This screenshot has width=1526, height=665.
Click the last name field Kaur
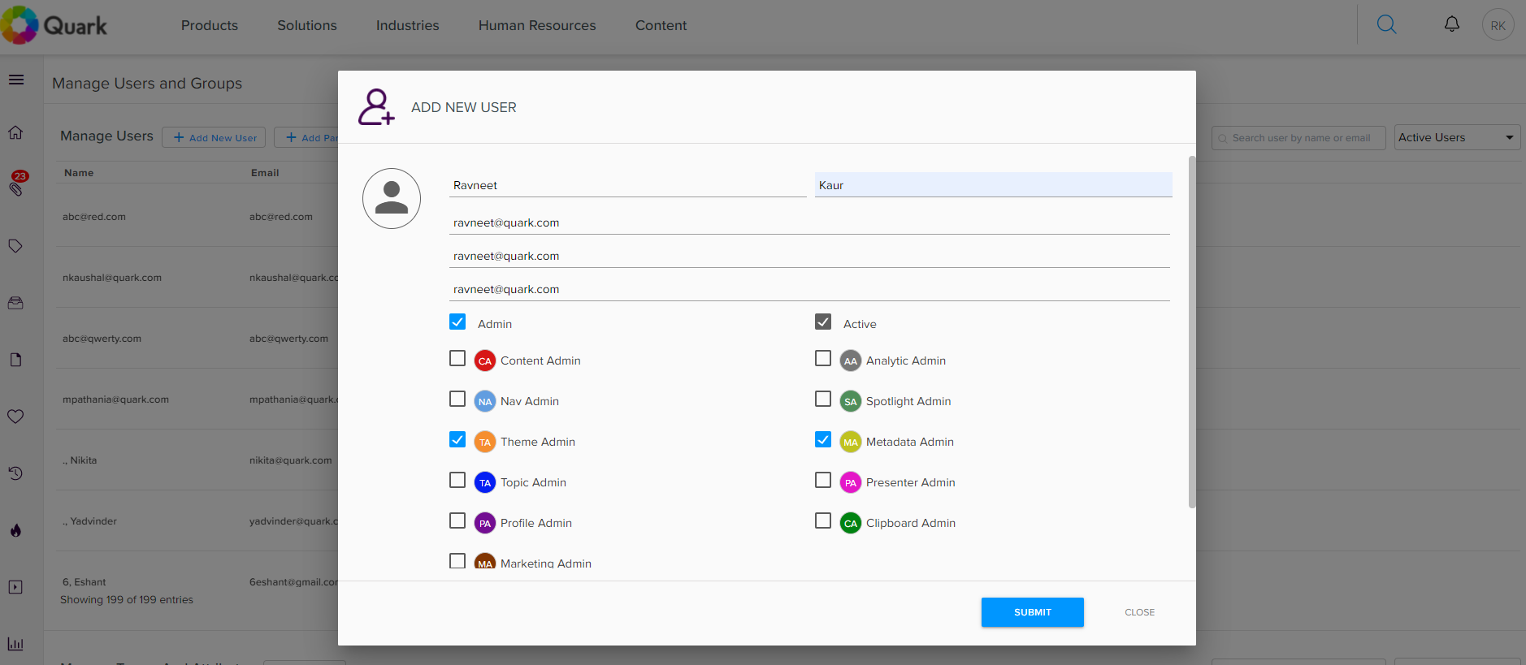click(994, 185)
